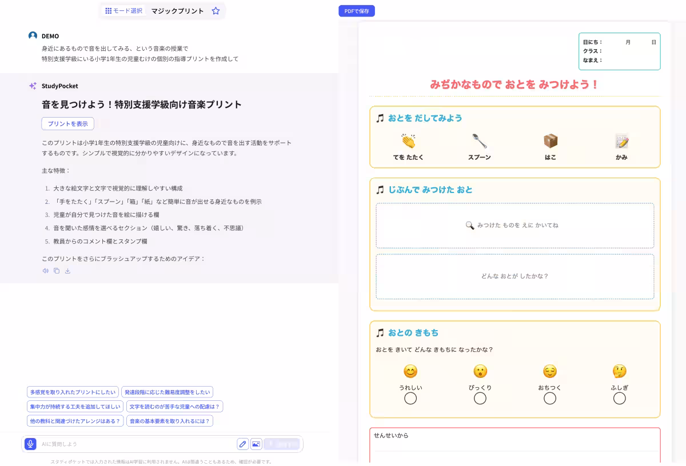Image resolution: width=686 pixels, height=466 pixels.
Task: Click the DEMO user name heading
Action: click(x=49, y=35)
